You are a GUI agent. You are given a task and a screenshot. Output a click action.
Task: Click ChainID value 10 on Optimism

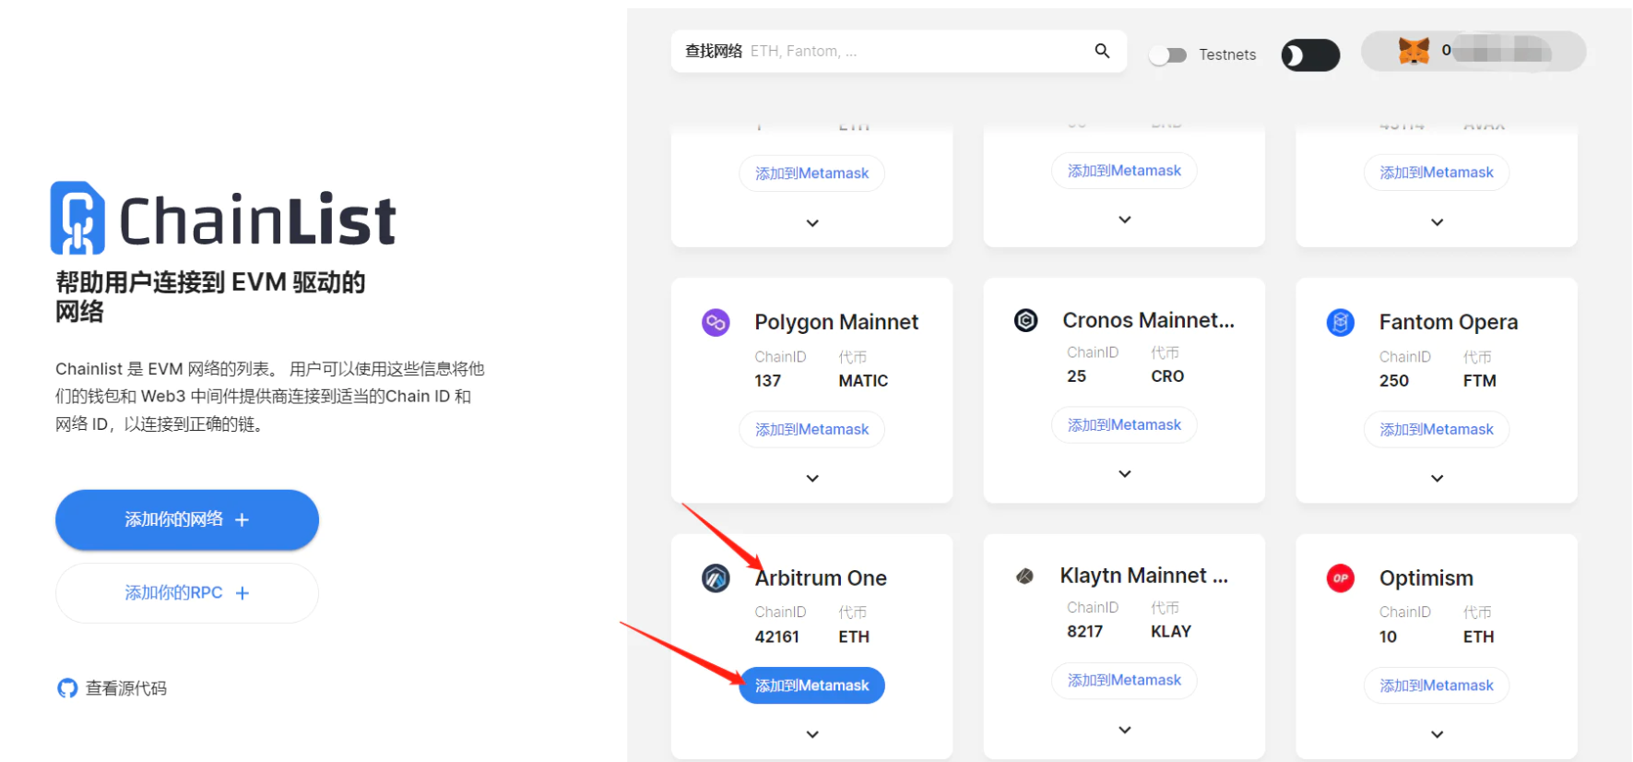(x=1389, y=637)
